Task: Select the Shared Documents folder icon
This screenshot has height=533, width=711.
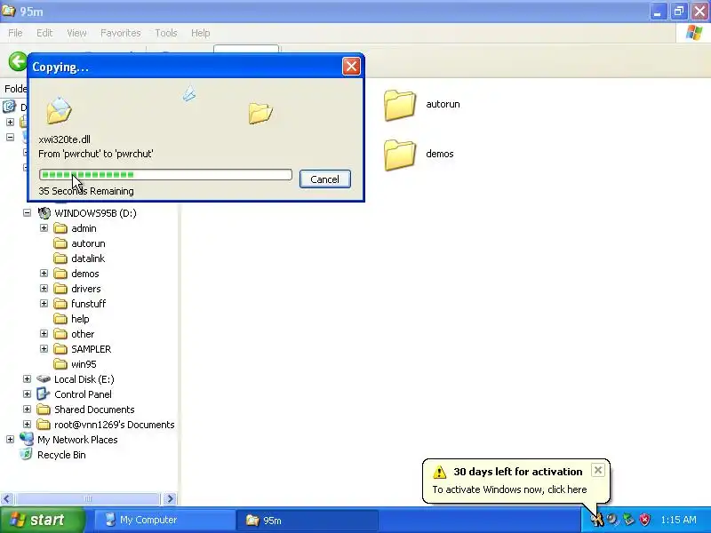Action: coord(44,410)
